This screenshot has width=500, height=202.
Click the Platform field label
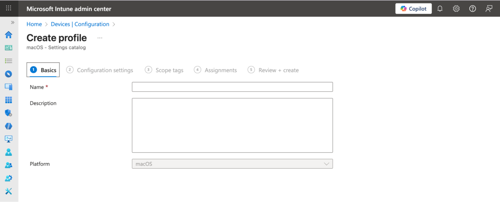pyautogui.click(x=40, y=164)
